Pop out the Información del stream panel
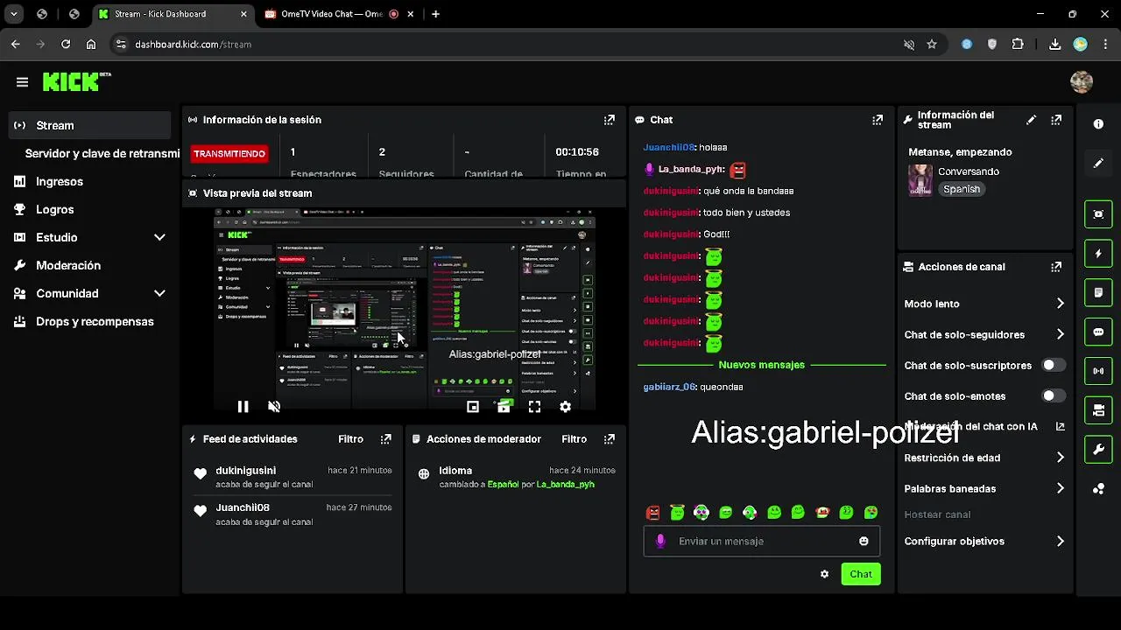The image size is (1121, 630). click(1056, 120)
